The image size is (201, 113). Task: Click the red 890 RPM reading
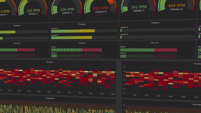[100, 8]
